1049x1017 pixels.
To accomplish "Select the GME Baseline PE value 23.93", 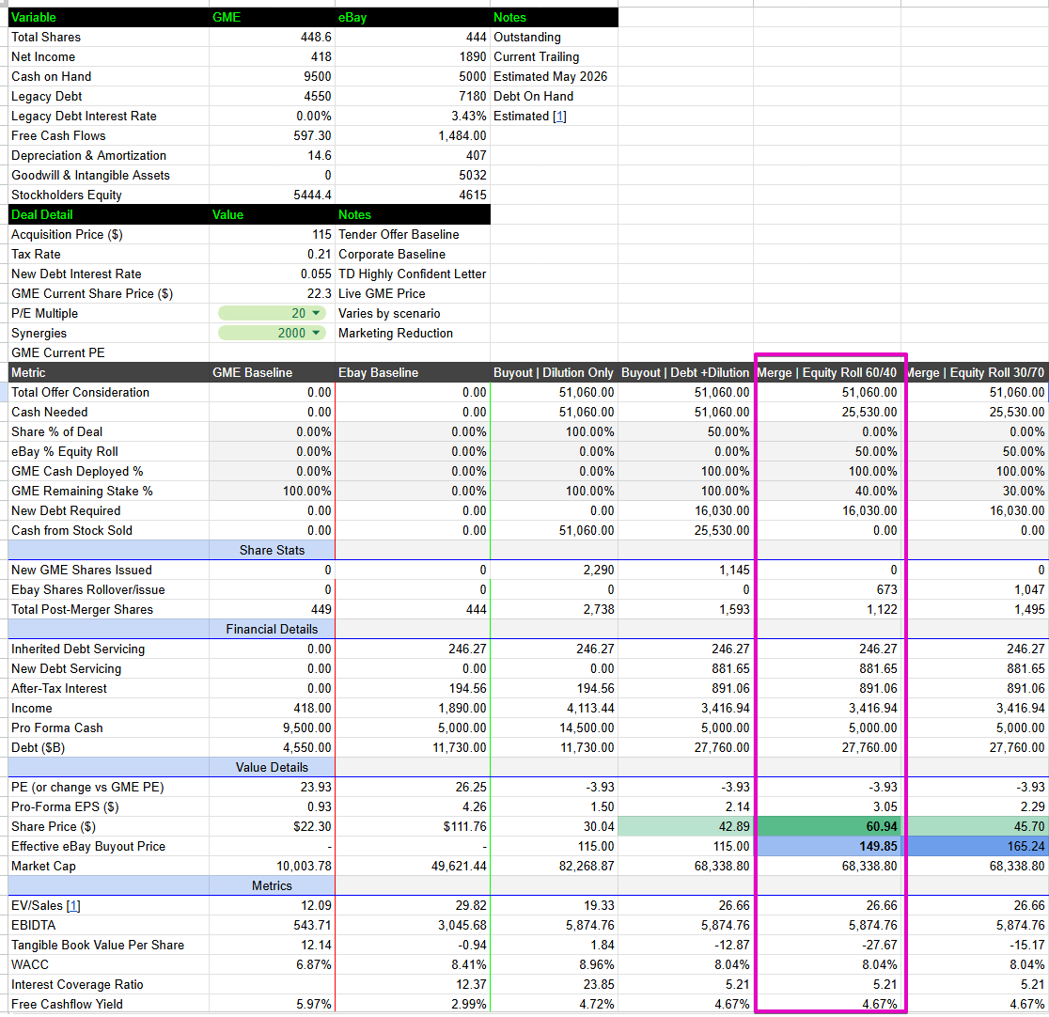I will click(x=272, y=787).
